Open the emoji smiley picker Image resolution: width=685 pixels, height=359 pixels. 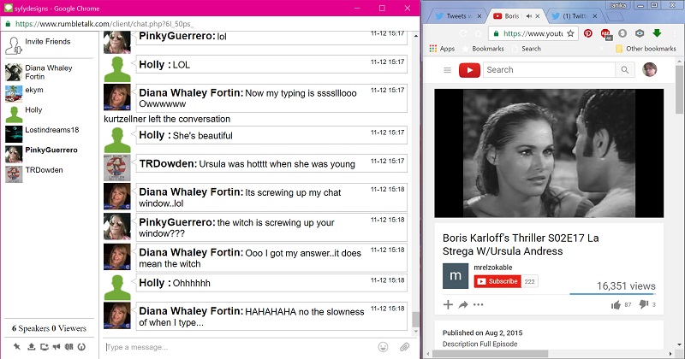(x=383, y=347)
